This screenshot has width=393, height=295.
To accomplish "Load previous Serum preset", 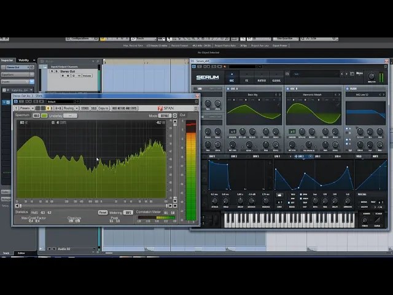I will [341, 74].
